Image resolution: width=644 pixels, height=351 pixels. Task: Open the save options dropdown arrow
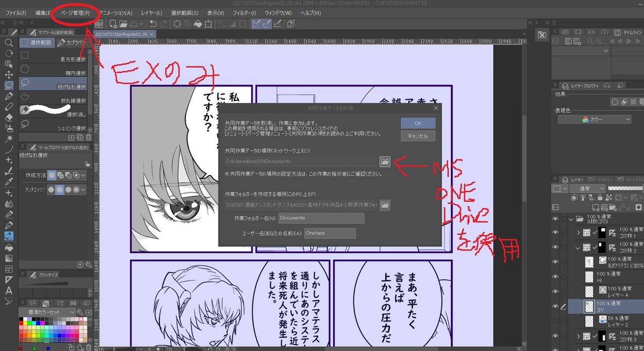point(142,24)
